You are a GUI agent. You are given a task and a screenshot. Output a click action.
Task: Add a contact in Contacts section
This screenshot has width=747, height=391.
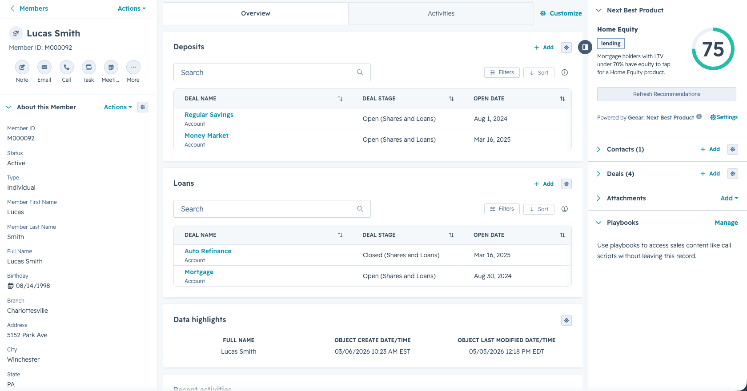pyautogui.click(x=710, y=149)
